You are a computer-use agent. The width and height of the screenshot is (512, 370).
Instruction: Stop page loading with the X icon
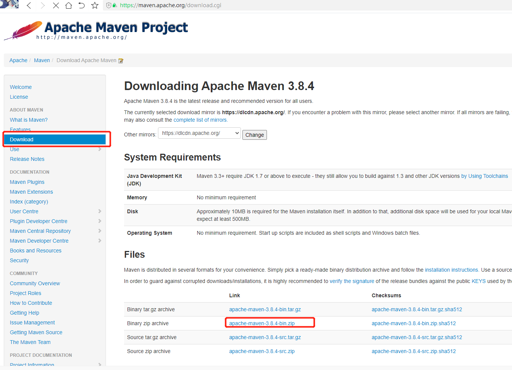tap(56, 5)
